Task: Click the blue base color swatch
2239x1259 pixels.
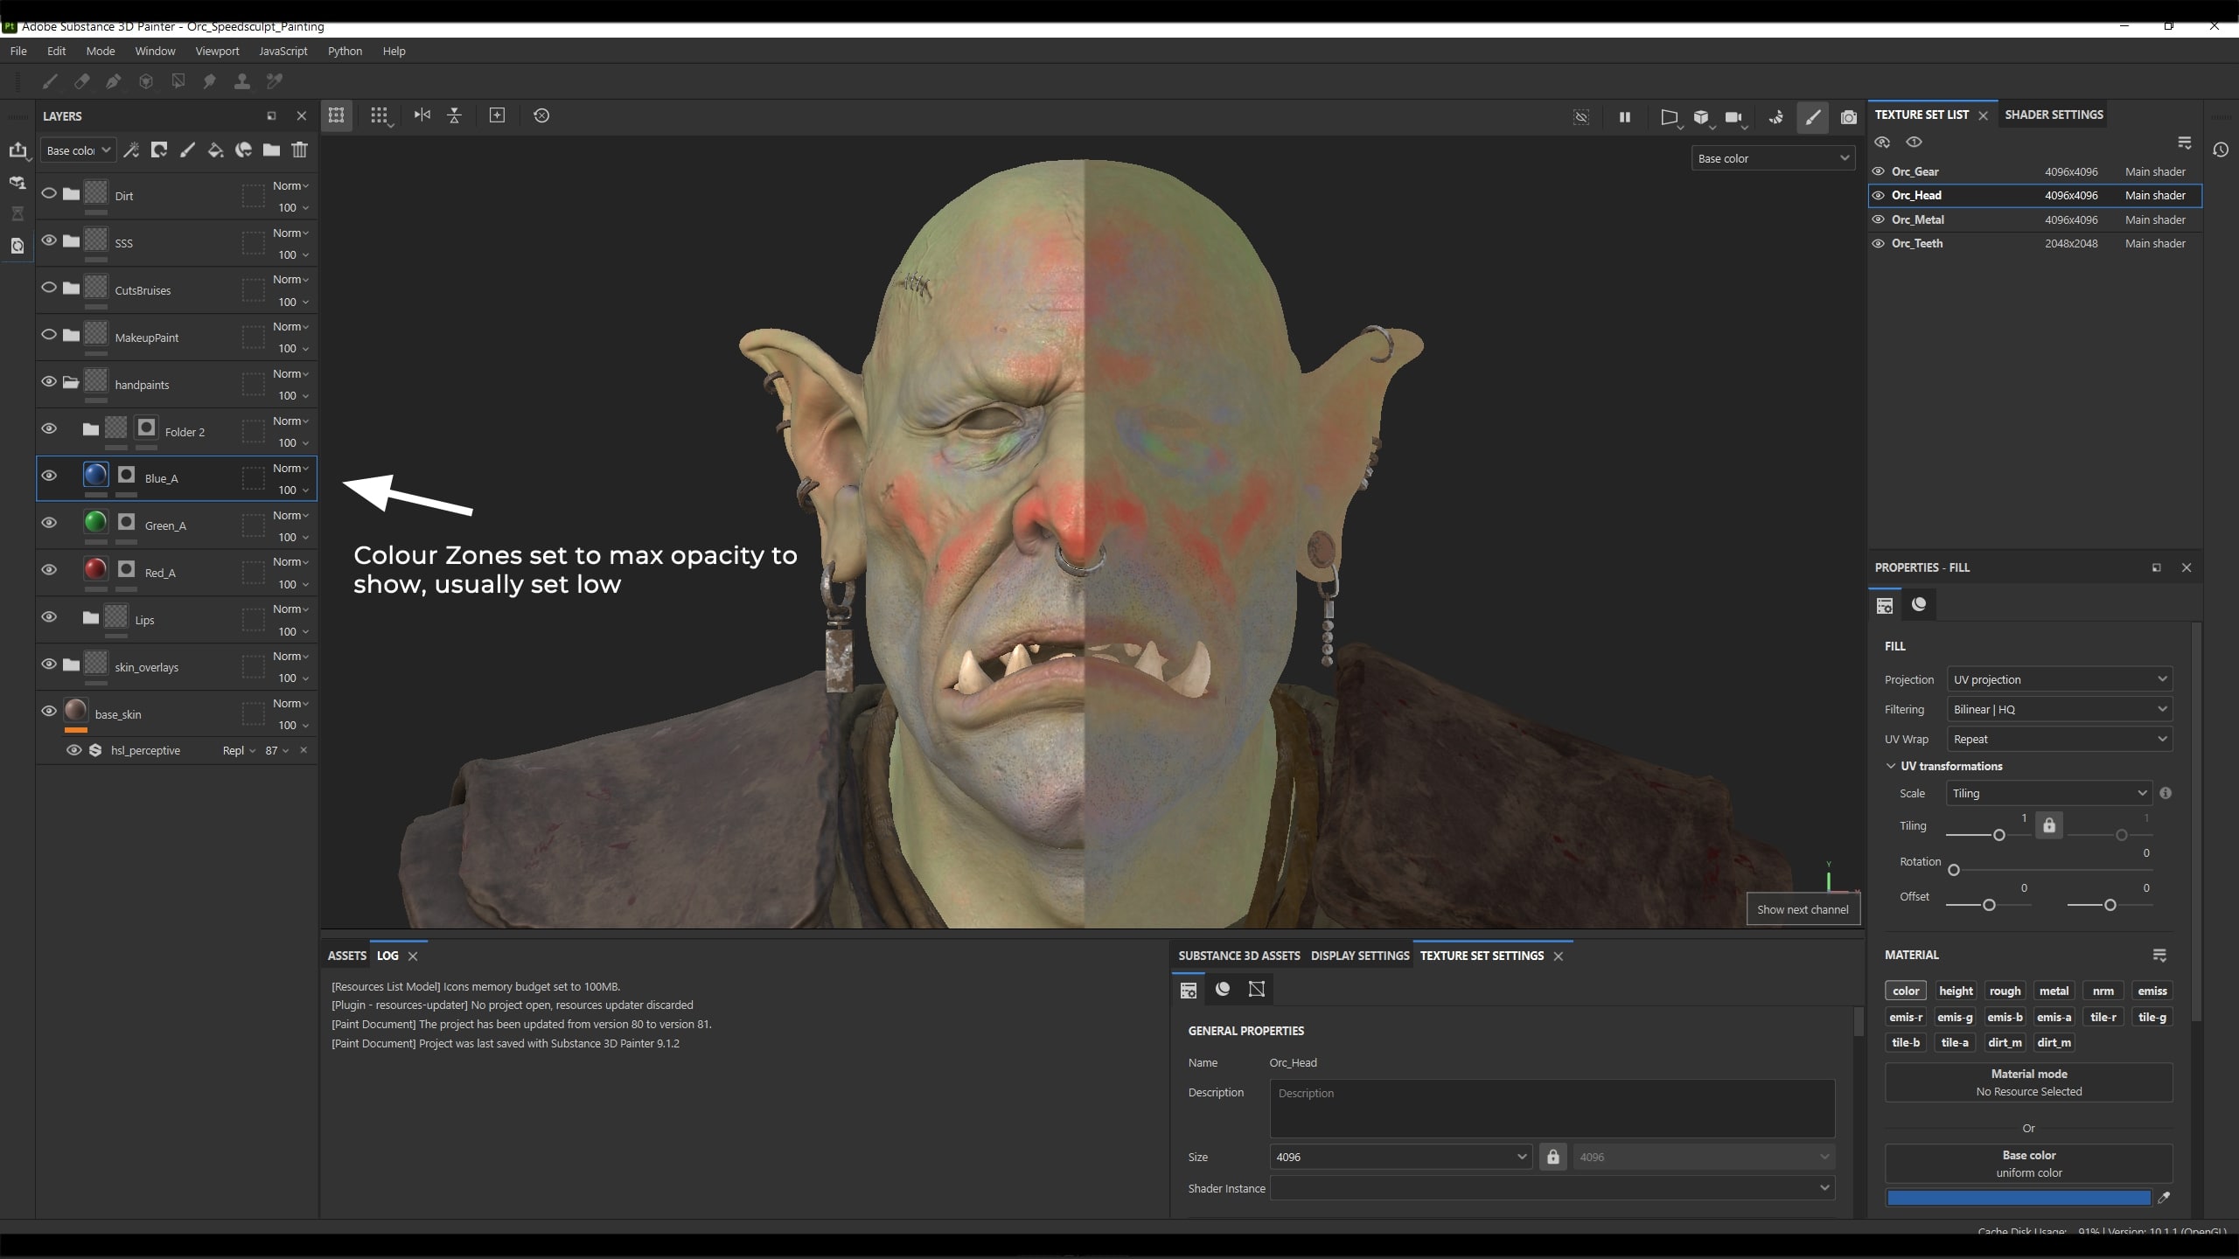Action: click(2018, 1198)
